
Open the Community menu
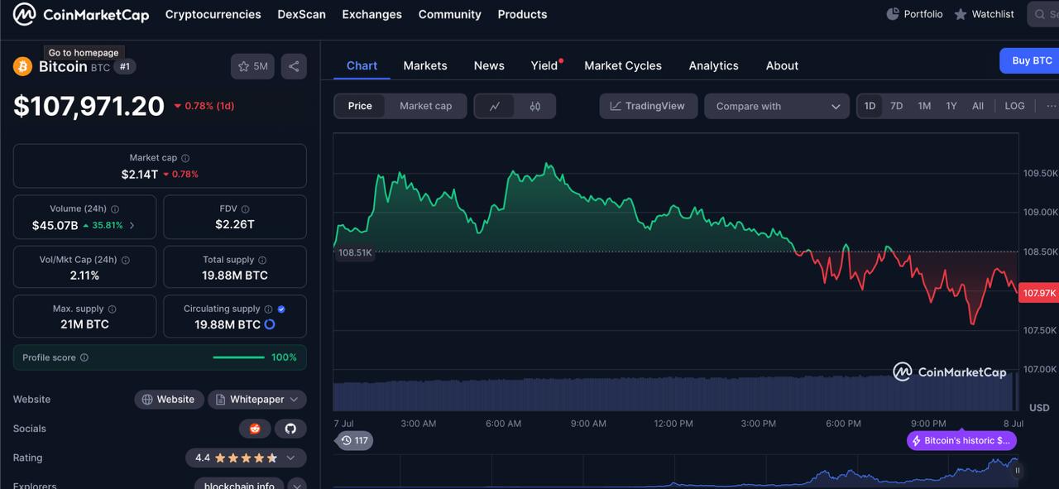click(449, 14)
